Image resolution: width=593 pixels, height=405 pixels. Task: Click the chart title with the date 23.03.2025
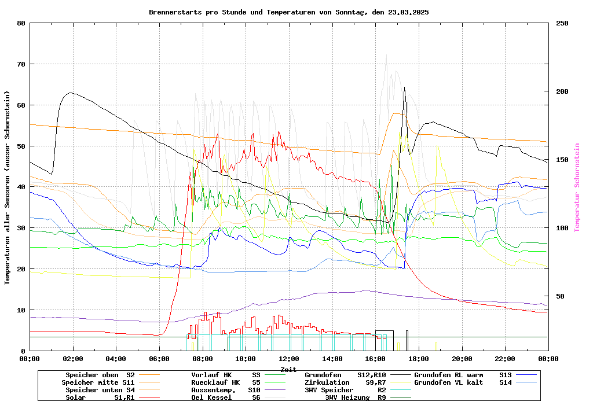point(288,12)
